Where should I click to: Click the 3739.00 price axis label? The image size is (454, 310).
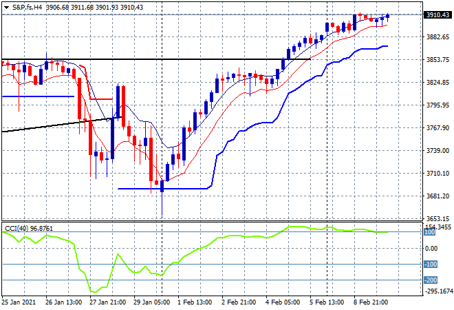[x=437, y=150]
